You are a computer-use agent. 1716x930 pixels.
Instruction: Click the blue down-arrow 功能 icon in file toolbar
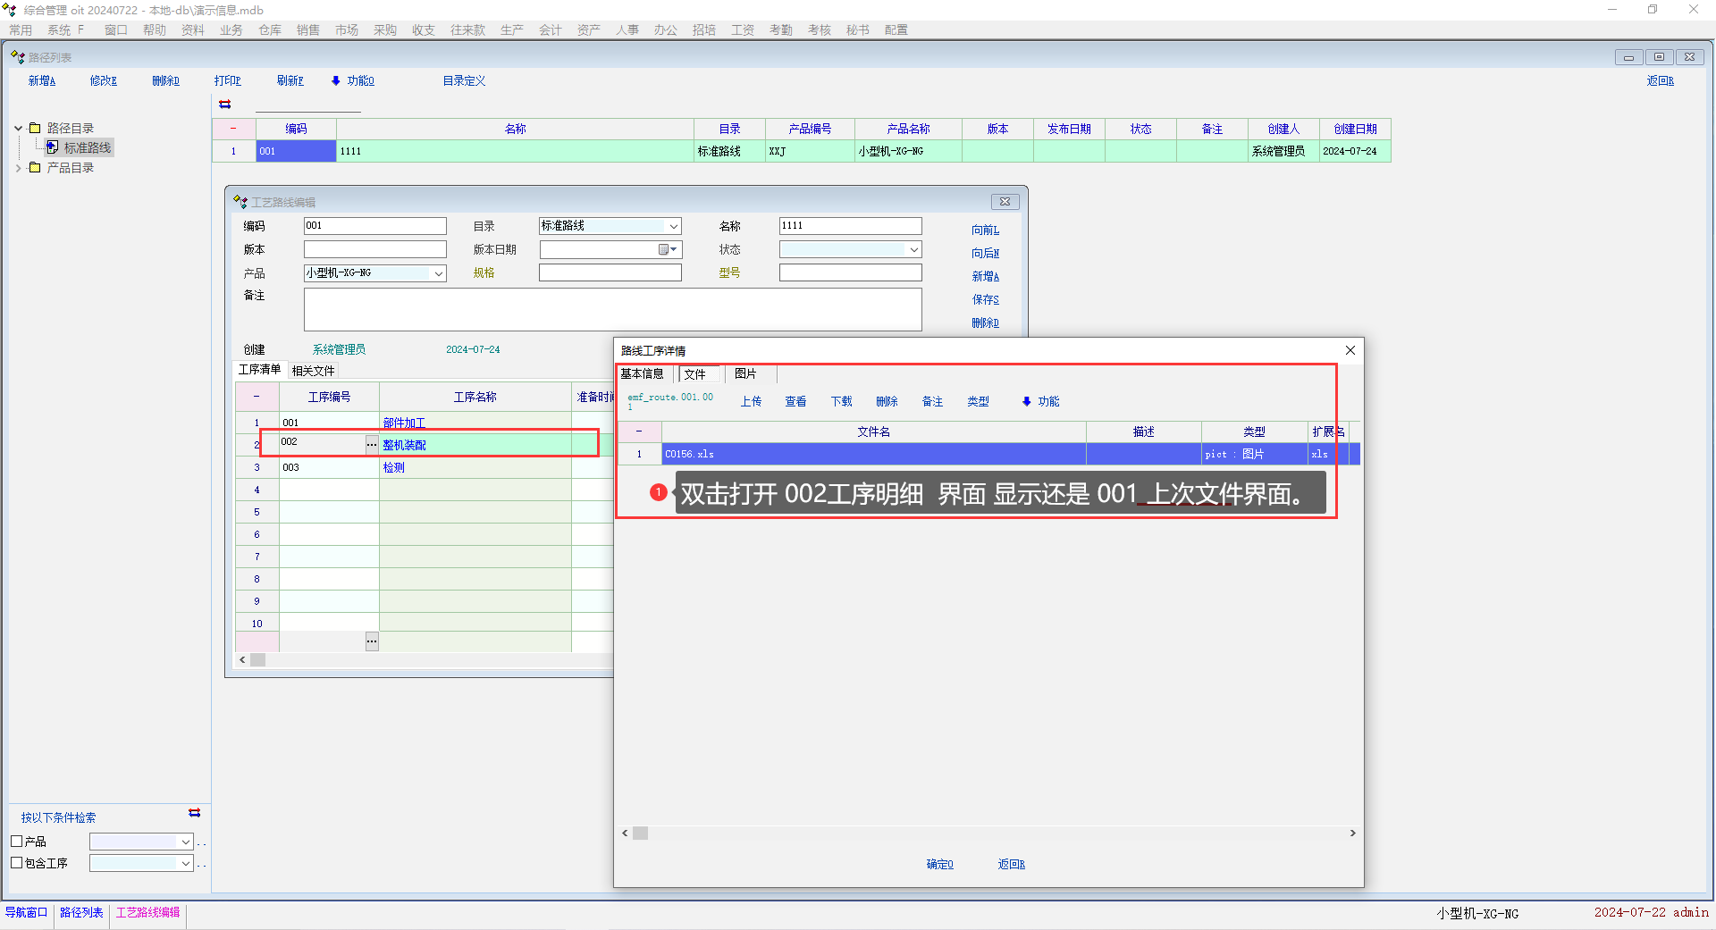pyautogui.click(x=1026, y=402)
